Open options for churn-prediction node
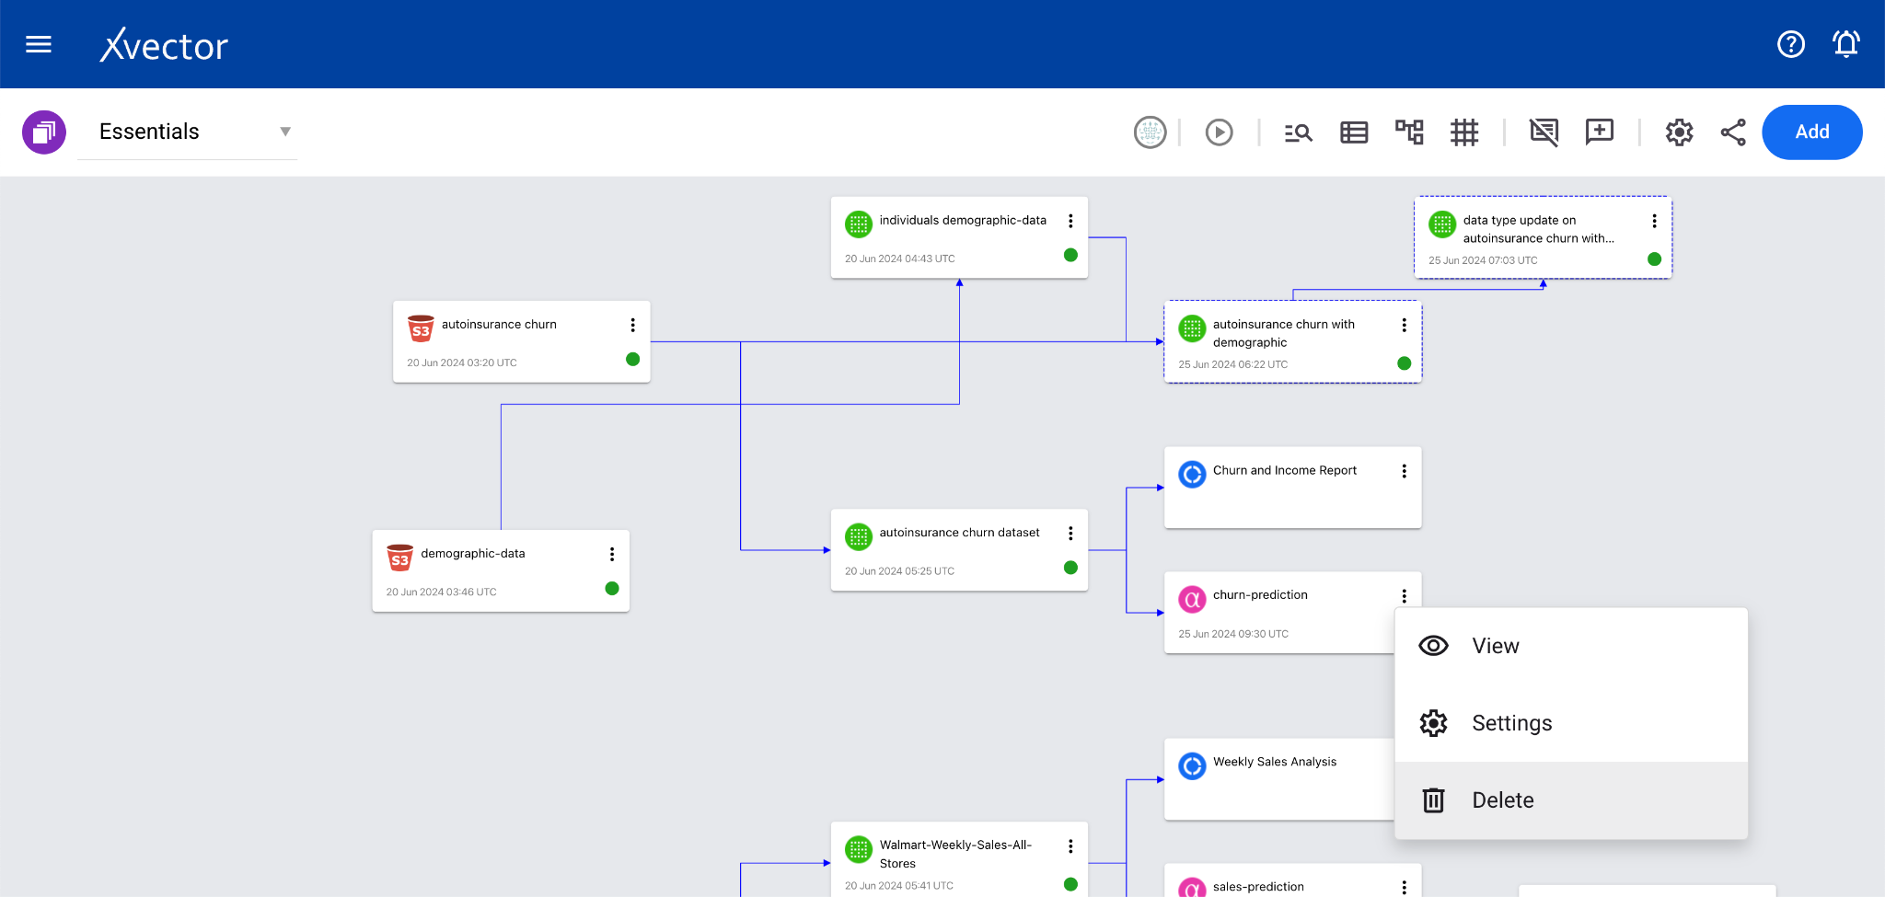 coord(1404,596)
